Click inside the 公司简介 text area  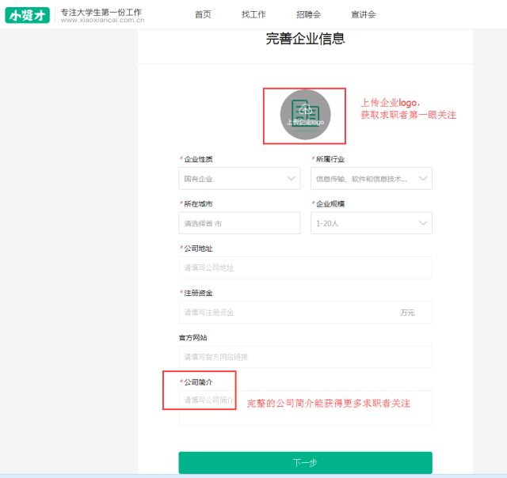305,408
